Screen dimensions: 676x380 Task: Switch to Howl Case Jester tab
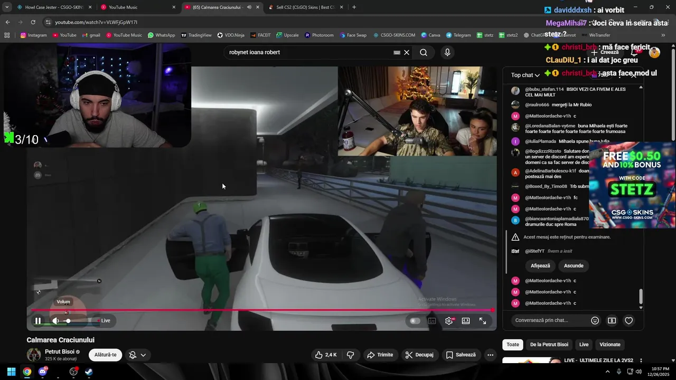(x=54, y=7)
